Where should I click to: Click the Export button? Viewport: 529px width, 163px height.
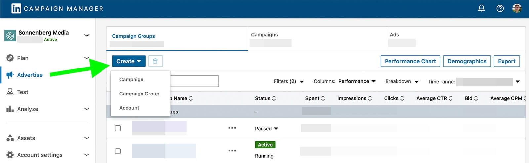pos(507,61)
